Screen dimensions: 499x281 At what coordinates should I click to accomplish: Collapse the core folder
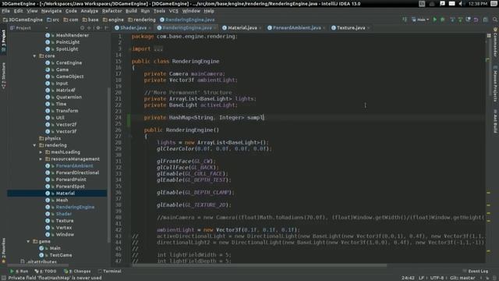[x=34, y=55]
